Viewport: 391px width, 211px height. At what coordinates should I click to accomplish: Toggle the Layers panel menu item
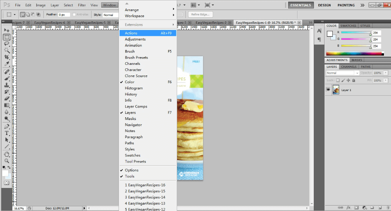point(130,113)
